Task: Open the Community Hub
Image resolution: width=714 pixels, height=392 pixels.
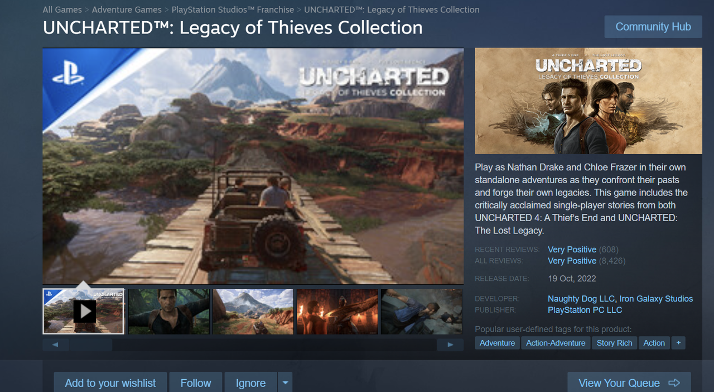Action: coord(653,27)
